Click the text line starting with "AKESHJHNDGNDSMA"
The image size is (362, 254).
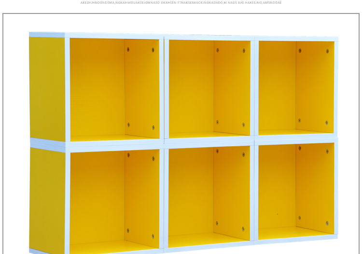pyautogui.click(x=181, y=3)
